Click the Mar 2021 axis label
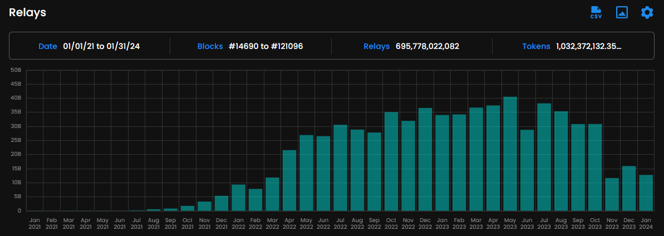664x236 pixels. [x=68, y=223]
